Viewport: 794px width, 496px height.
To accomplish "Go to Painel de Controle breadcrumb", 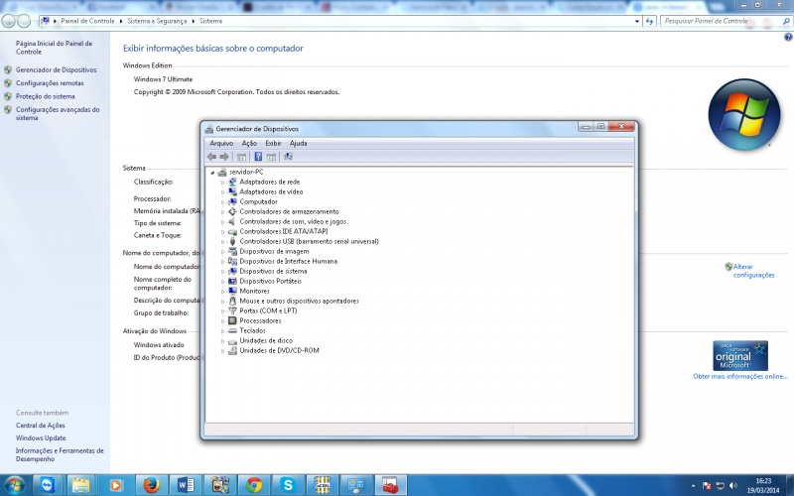I will tap(87, 21).
